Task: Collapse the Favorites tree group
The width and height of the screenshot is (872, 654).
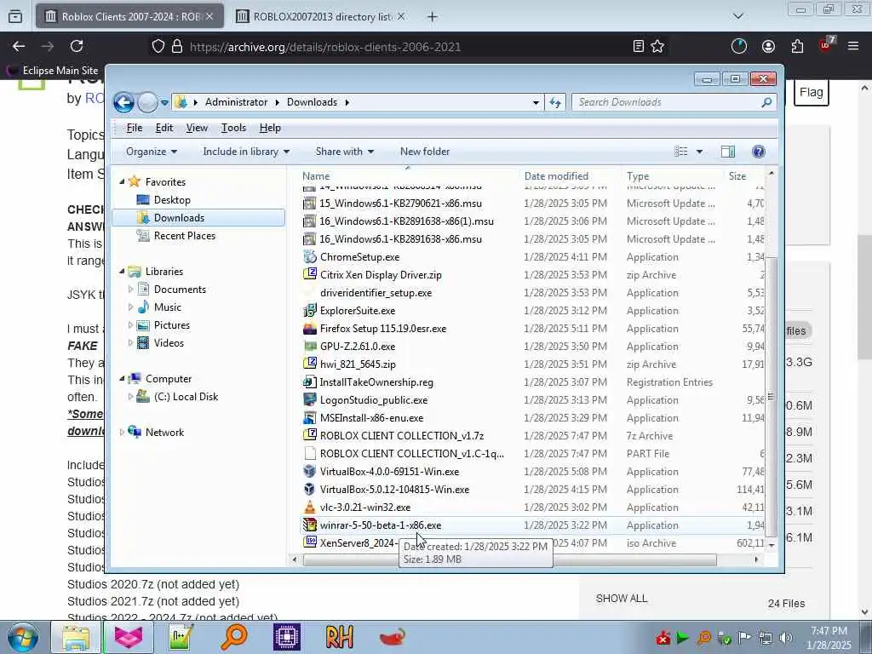Action: [123, 182]
